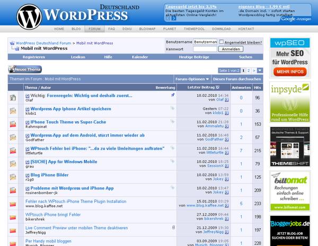Viewport: 318px width, 246px height.
Task: Open Suchen in forum toolbar
Action: pyautogui.click(x=245, y=57)
